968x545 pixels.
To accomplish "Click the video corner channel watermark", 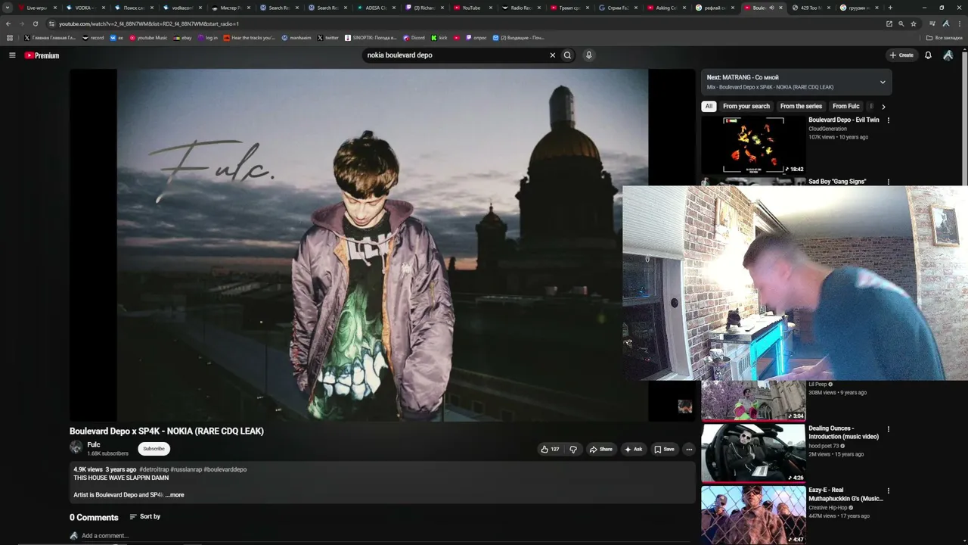I will point(684,406).
